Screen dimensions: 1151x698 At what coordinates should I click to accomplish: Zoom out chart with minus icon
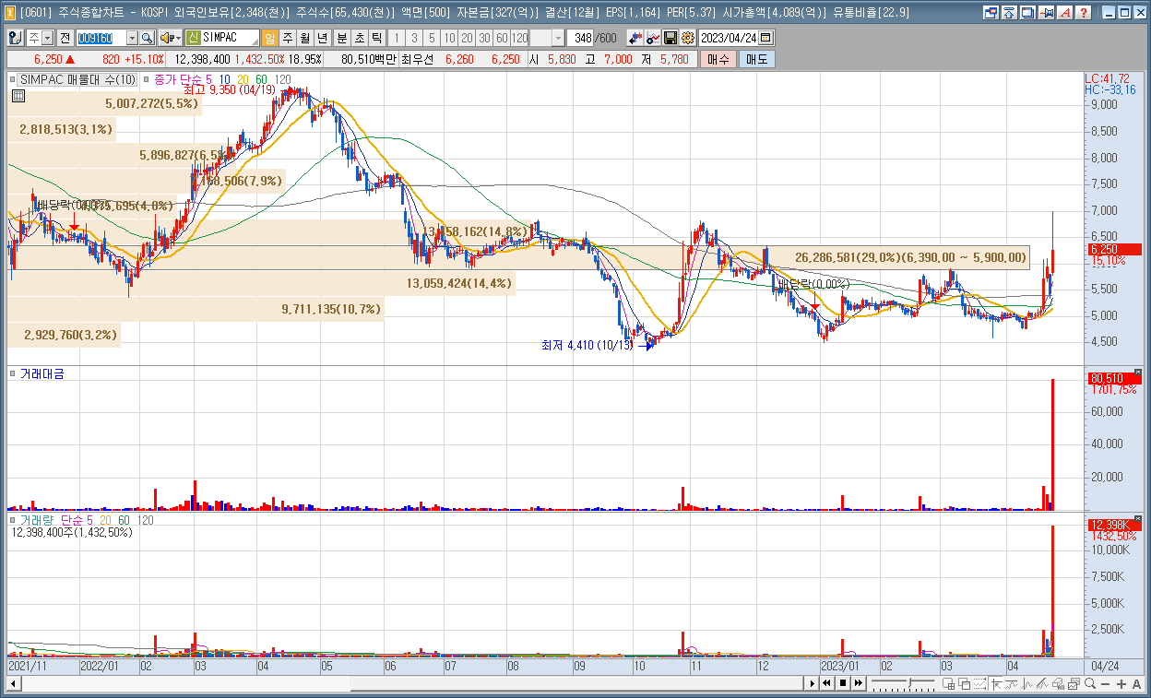[x=1105, y=683]
